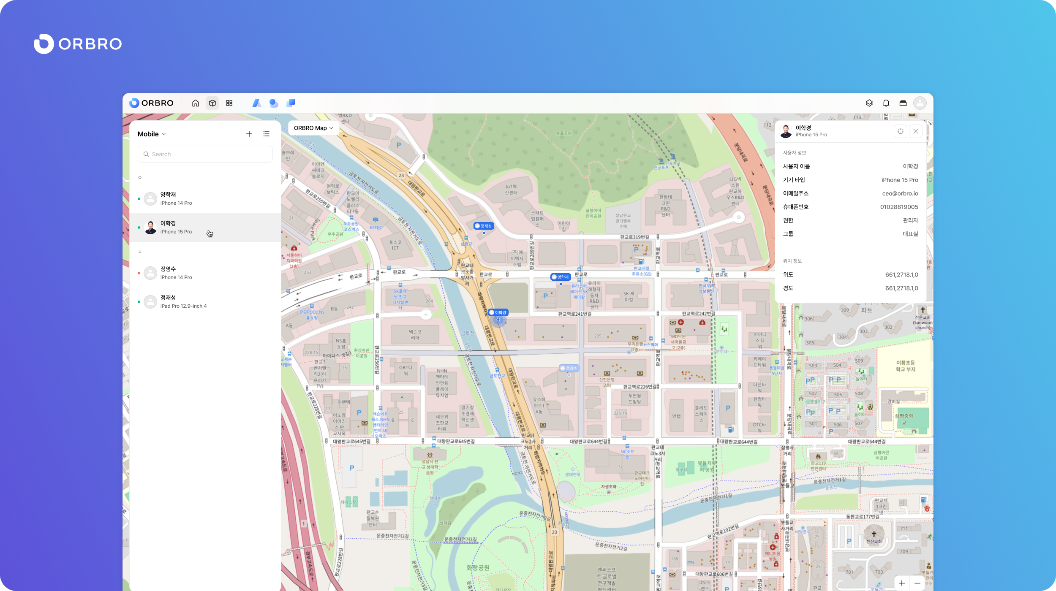
Task: Open the blue circles app icon
Action: click(x=274, y=103)
